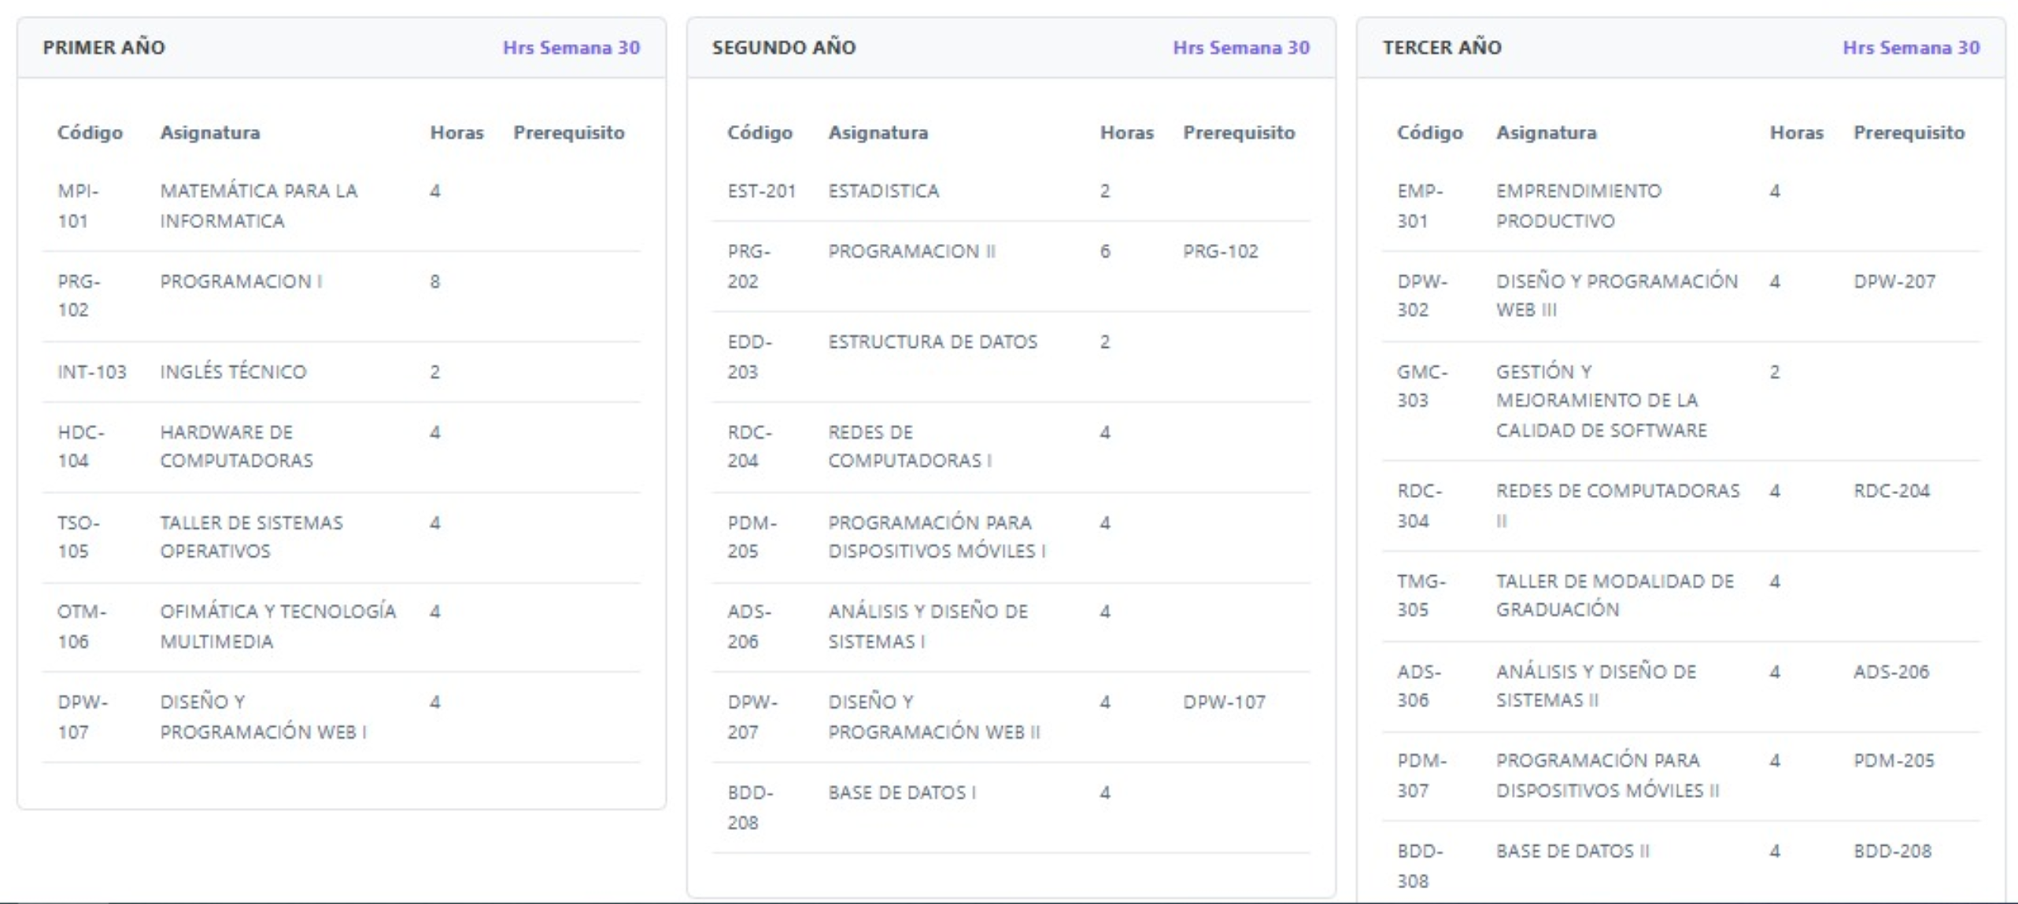
Task: Click the ESTRUCTURA DE DATOS subject
Action: pyautogui.click(x=932, y=341)
